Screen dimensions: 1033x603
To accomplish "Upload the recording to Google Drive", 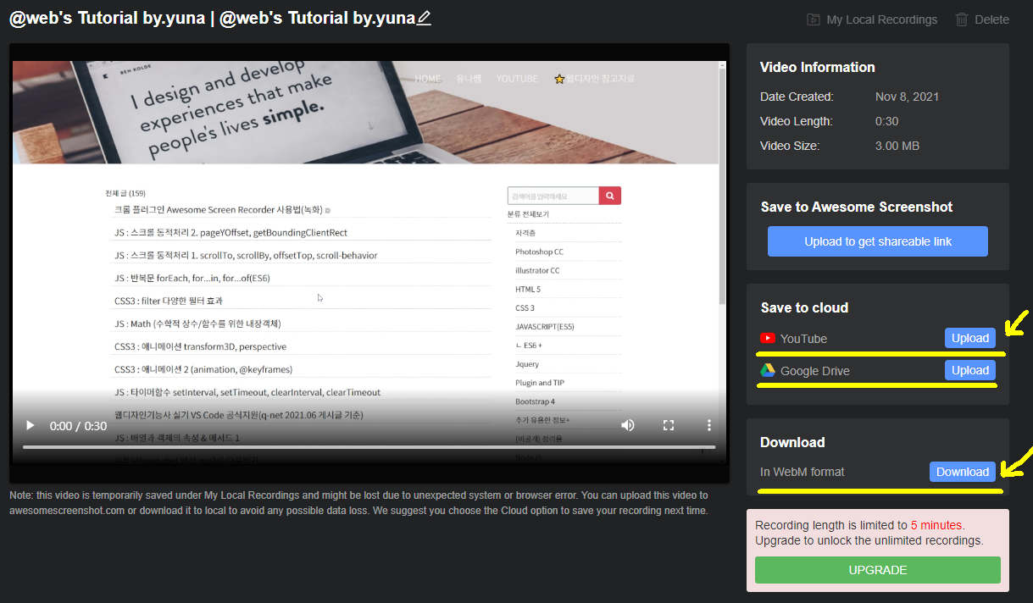I will [x=970, y=370].
